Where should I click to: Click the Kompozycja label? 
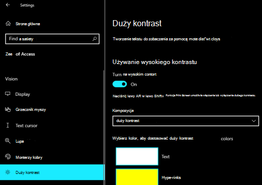pos(123,110)
